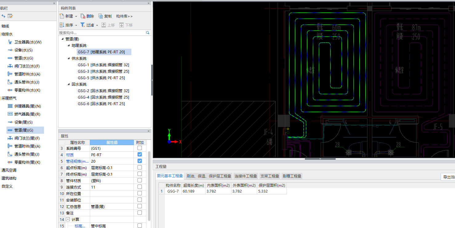This screenshot has height=228, width=455.
Task: Open the 自定义 navigation section
Action: [x=7, y=186]
